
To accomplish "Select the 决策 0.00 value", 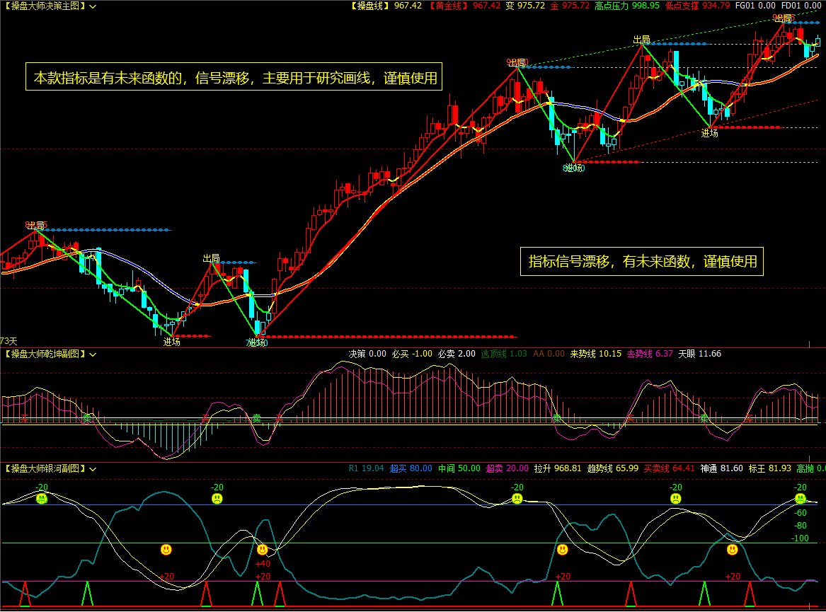I will (367, 354).
